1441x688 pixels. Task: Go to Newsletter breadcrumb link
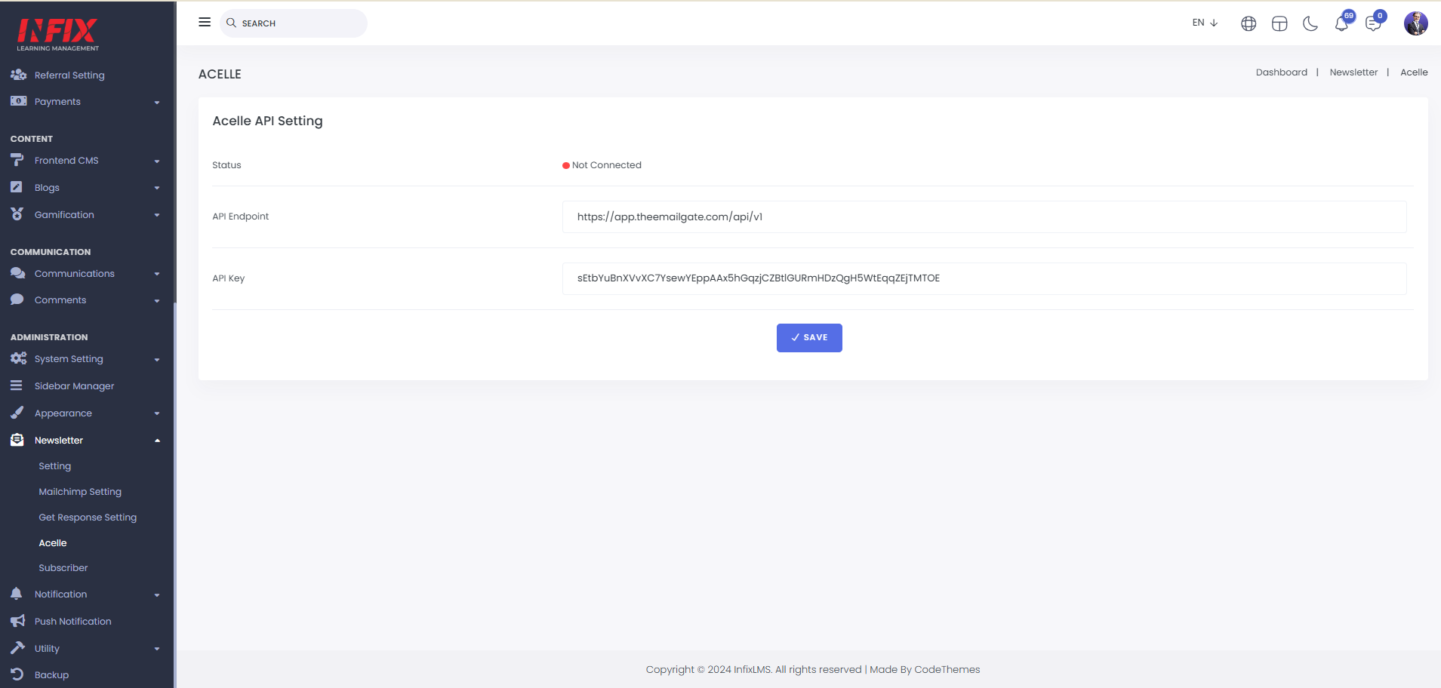1353,72
